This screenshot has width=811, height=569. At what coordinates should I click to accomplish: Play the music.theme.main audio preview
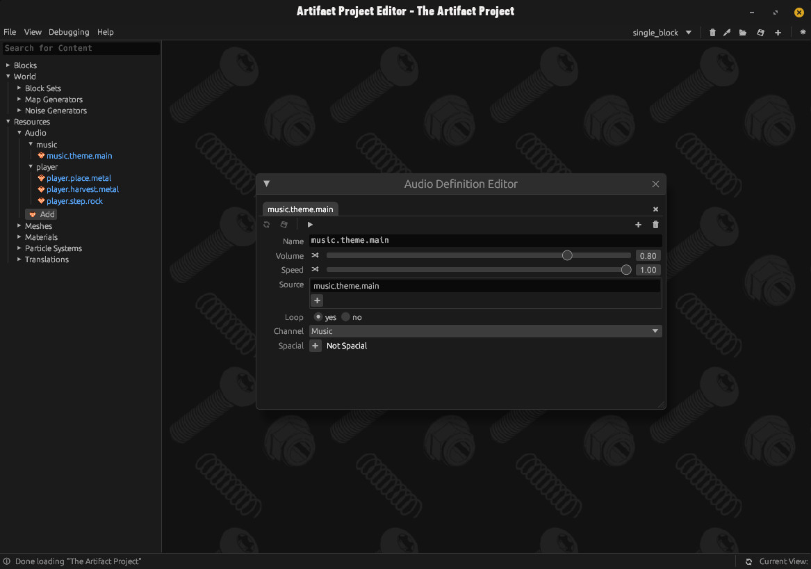pyautogui.click(x=310, y=225)
